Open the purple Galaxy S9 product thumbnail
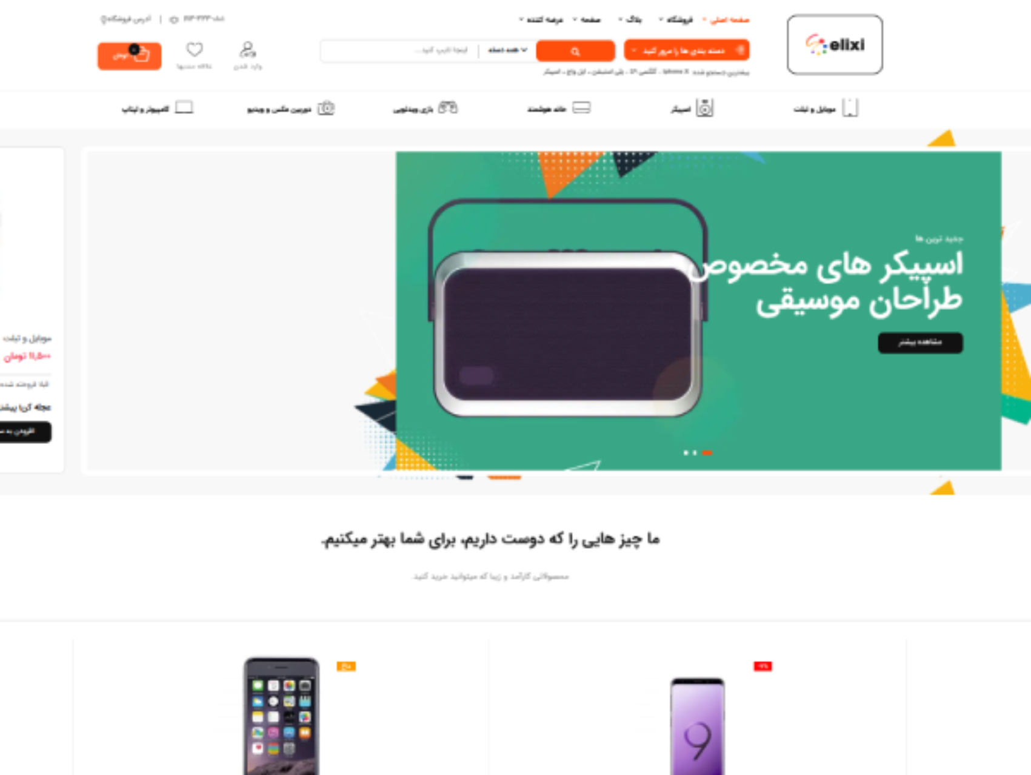1031x775 pixels. [x=698, y=726]
